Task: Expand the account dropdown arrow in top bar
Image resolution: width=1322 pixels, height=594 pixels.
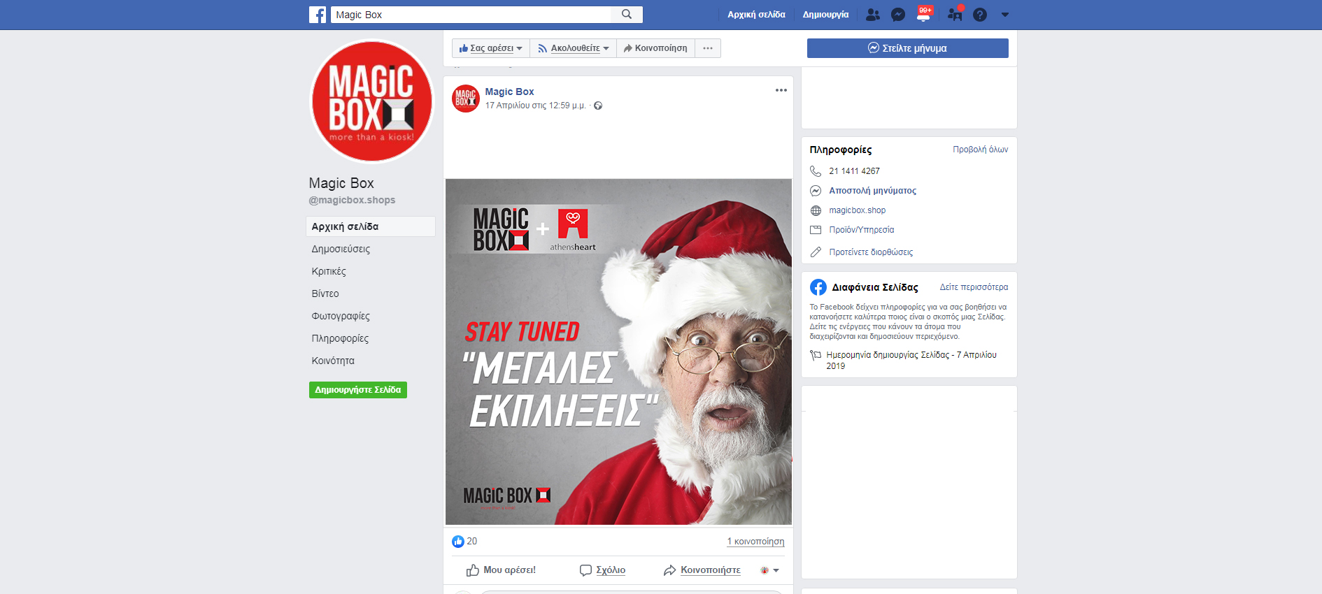Action: pos(1005,15)
